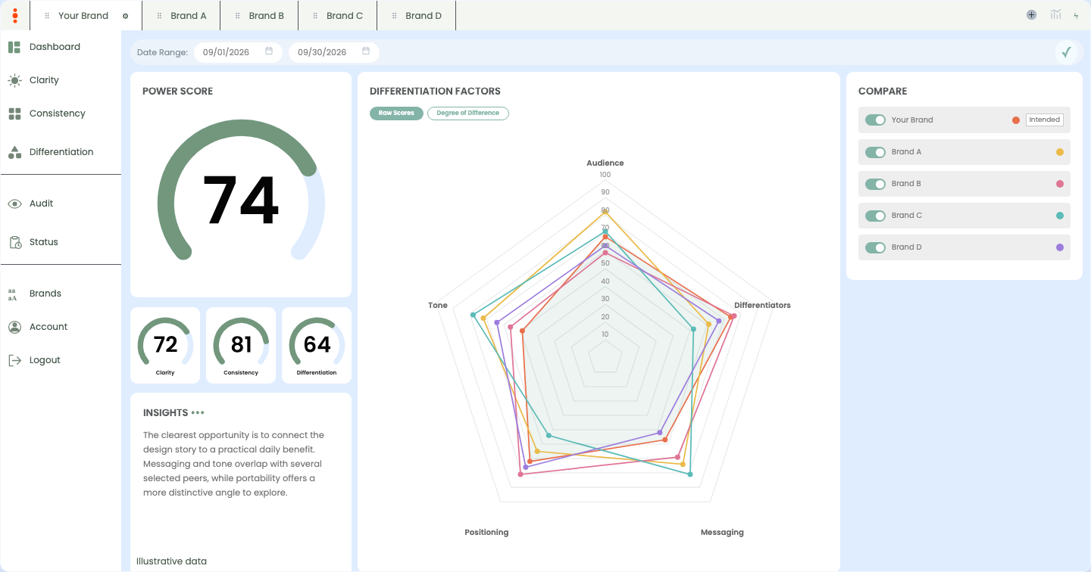Image resolution: width=1091 pixels, height=572 pixels.
Task: Toggle off Brand C in Compare
Action: point(876,216)
